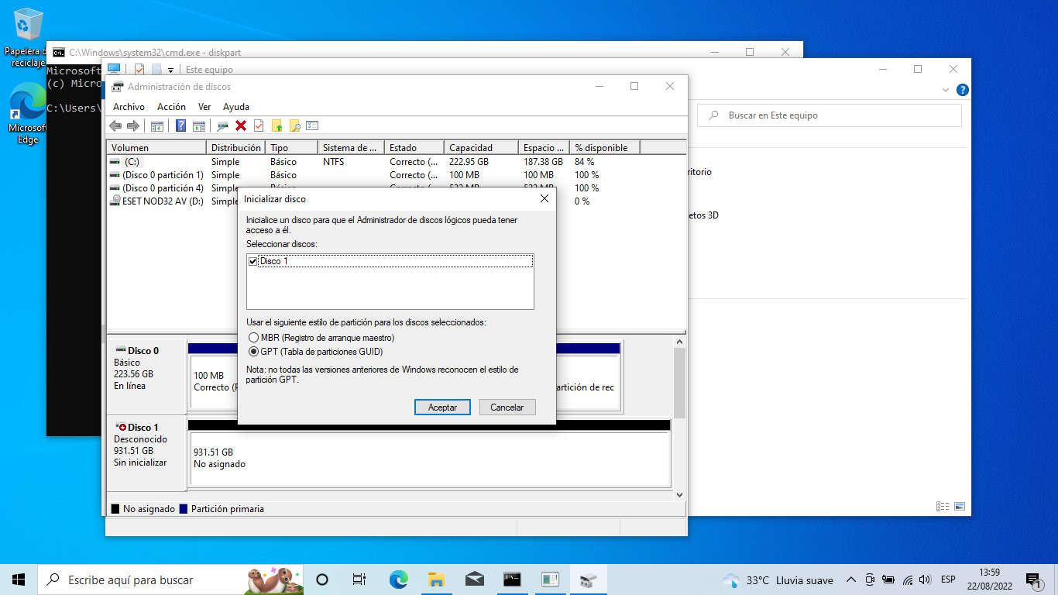Viewport: 1058px width, 595px height.
Task: Show hidden system tray icons
Action: click(850, 580)
